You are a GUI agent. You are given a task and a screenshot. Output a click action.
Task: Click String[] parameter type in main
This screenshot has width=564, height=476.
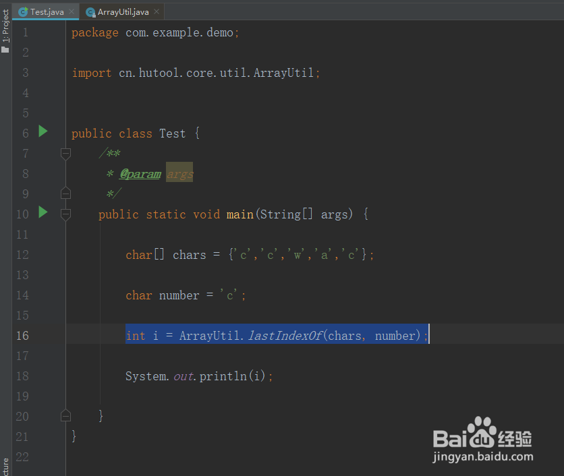(x=286, y=214)
